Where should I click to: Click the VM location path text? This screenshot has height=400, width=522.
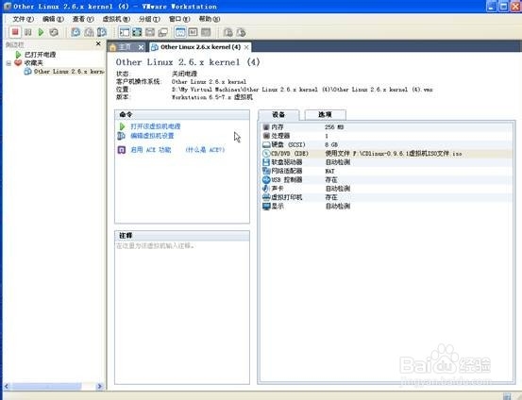click(x=302, y=90)
